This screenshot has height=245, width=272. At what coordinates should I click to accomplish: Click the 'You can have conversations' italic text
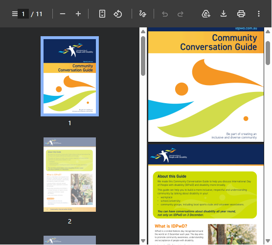pyautogui.click(x=197, y=213)
